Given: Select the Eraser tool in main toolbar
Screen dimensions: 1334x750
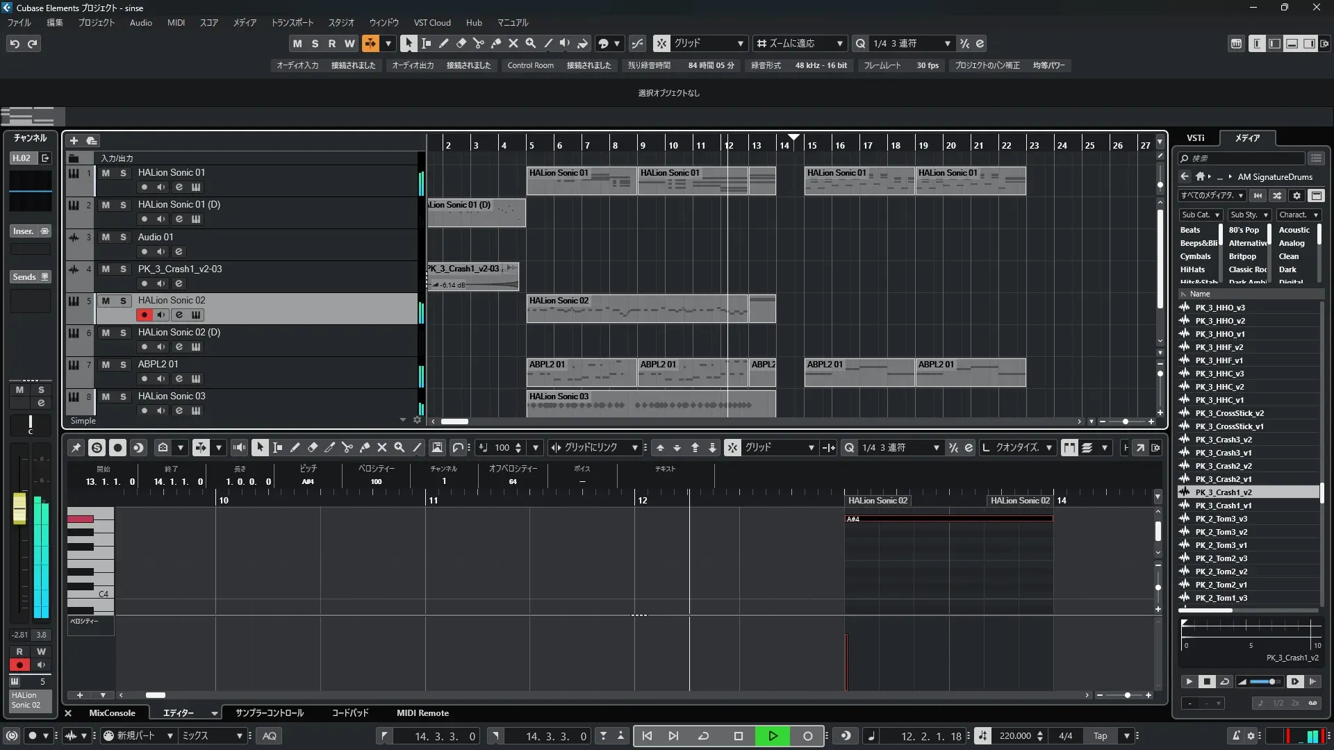Looking at the screenshot, I should tap(461, 43).
